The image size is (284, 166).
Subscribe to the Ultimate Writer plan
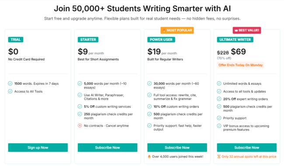pyautogui.click(x=247, y=148)
